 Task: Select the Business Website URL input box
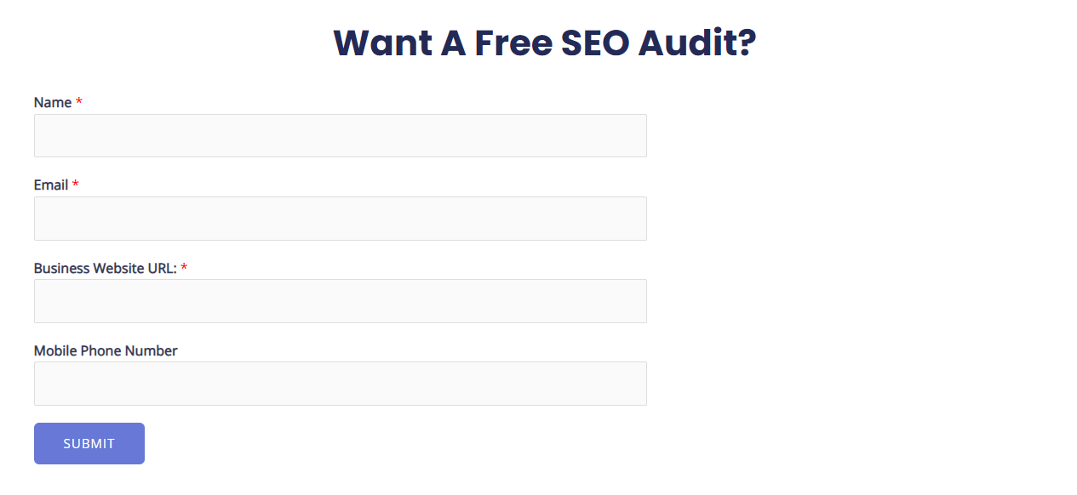(x=341, y=301)
